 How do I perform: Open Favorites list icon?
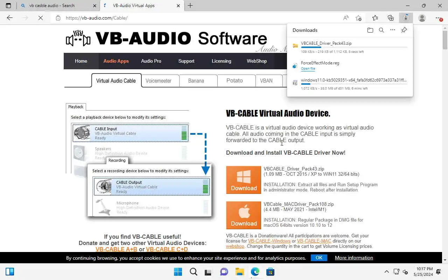click(375, 18)
